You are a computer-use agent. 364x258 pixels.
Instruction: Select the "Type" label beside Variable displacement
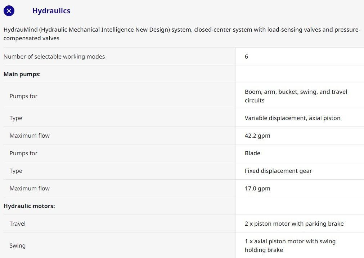pos(16,118)
